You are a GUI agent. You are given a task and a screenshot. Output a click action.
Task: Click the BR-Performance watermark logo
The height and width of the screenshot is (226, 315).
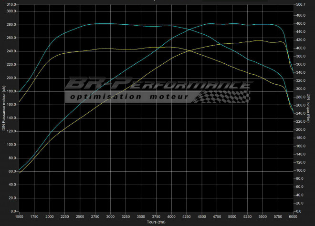click(x=157, y=86)
